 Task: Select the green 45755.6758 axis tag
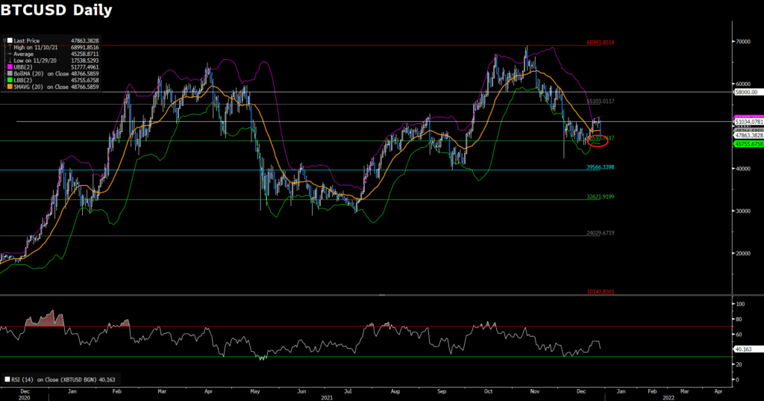[x=749, y=144]
